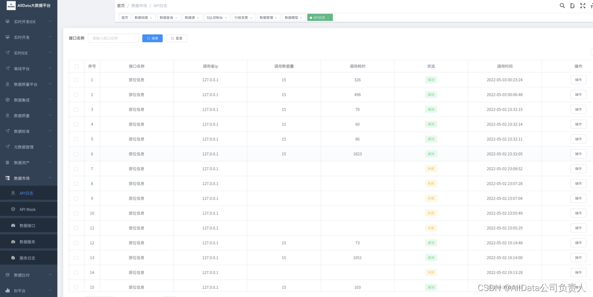Close the 数据管理 tab
Screen dimensions: 593x297
click(276, 18)
